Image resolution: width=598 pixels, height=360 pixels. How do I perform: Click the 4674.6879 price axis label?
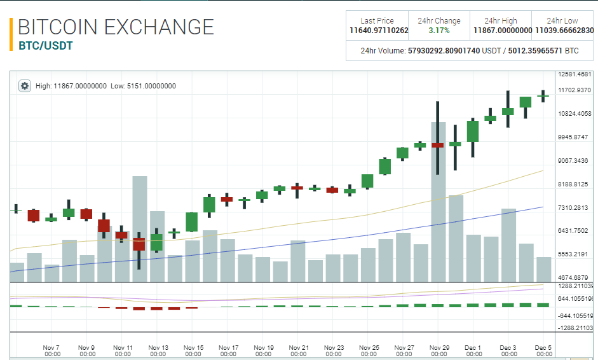pyautogui.click(x=574, y=277)
